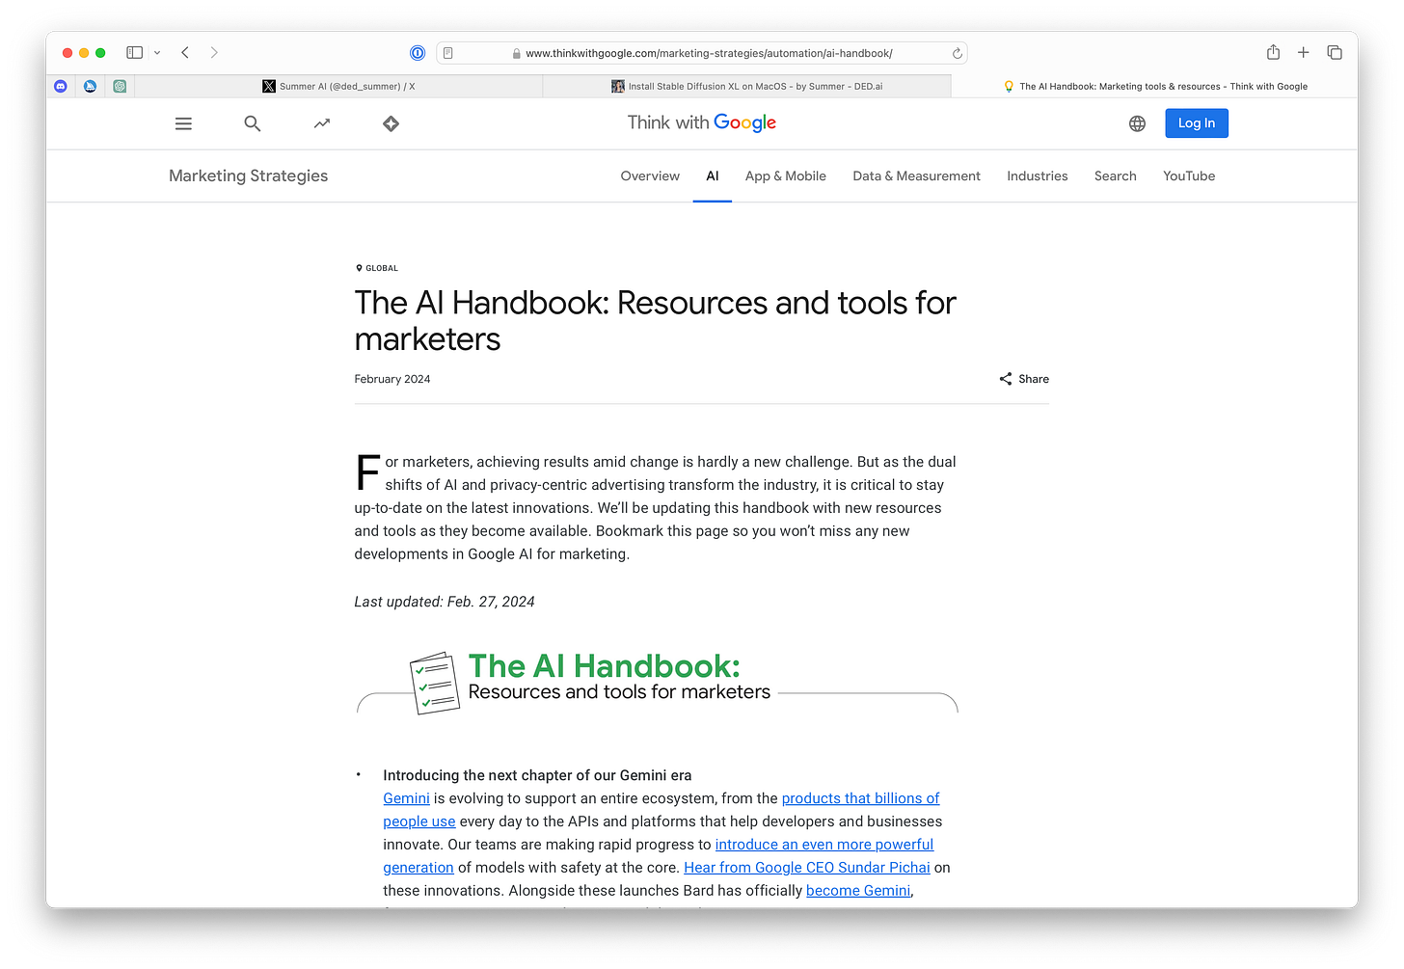Open the 'become Gemini' link
Image resolution: width=1404 pixels, height=969 pixels.
pyautogui.click(x=858, y=891)
